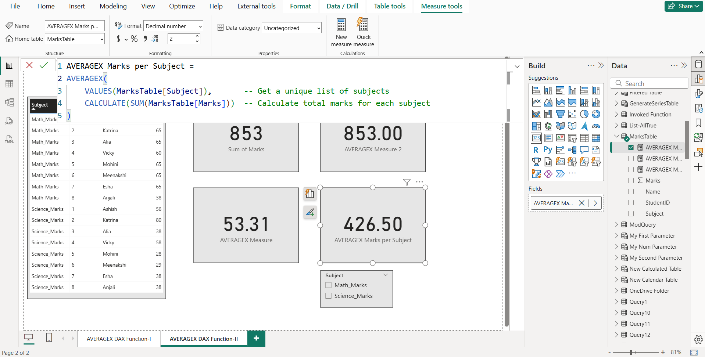Cancel the formula edit with the X icon
Screen dimensions: 705x357
click(29, 65)
